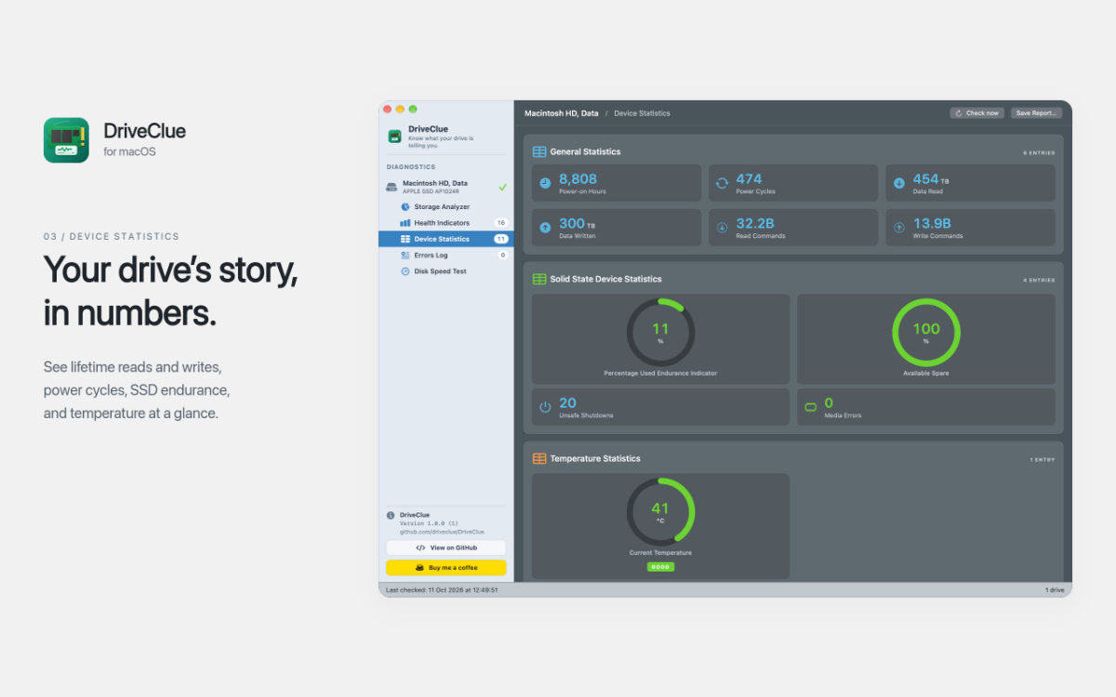Click the Device Statistics count badge 11
This screenshot has width=1116, height=697.
(501, 239)
